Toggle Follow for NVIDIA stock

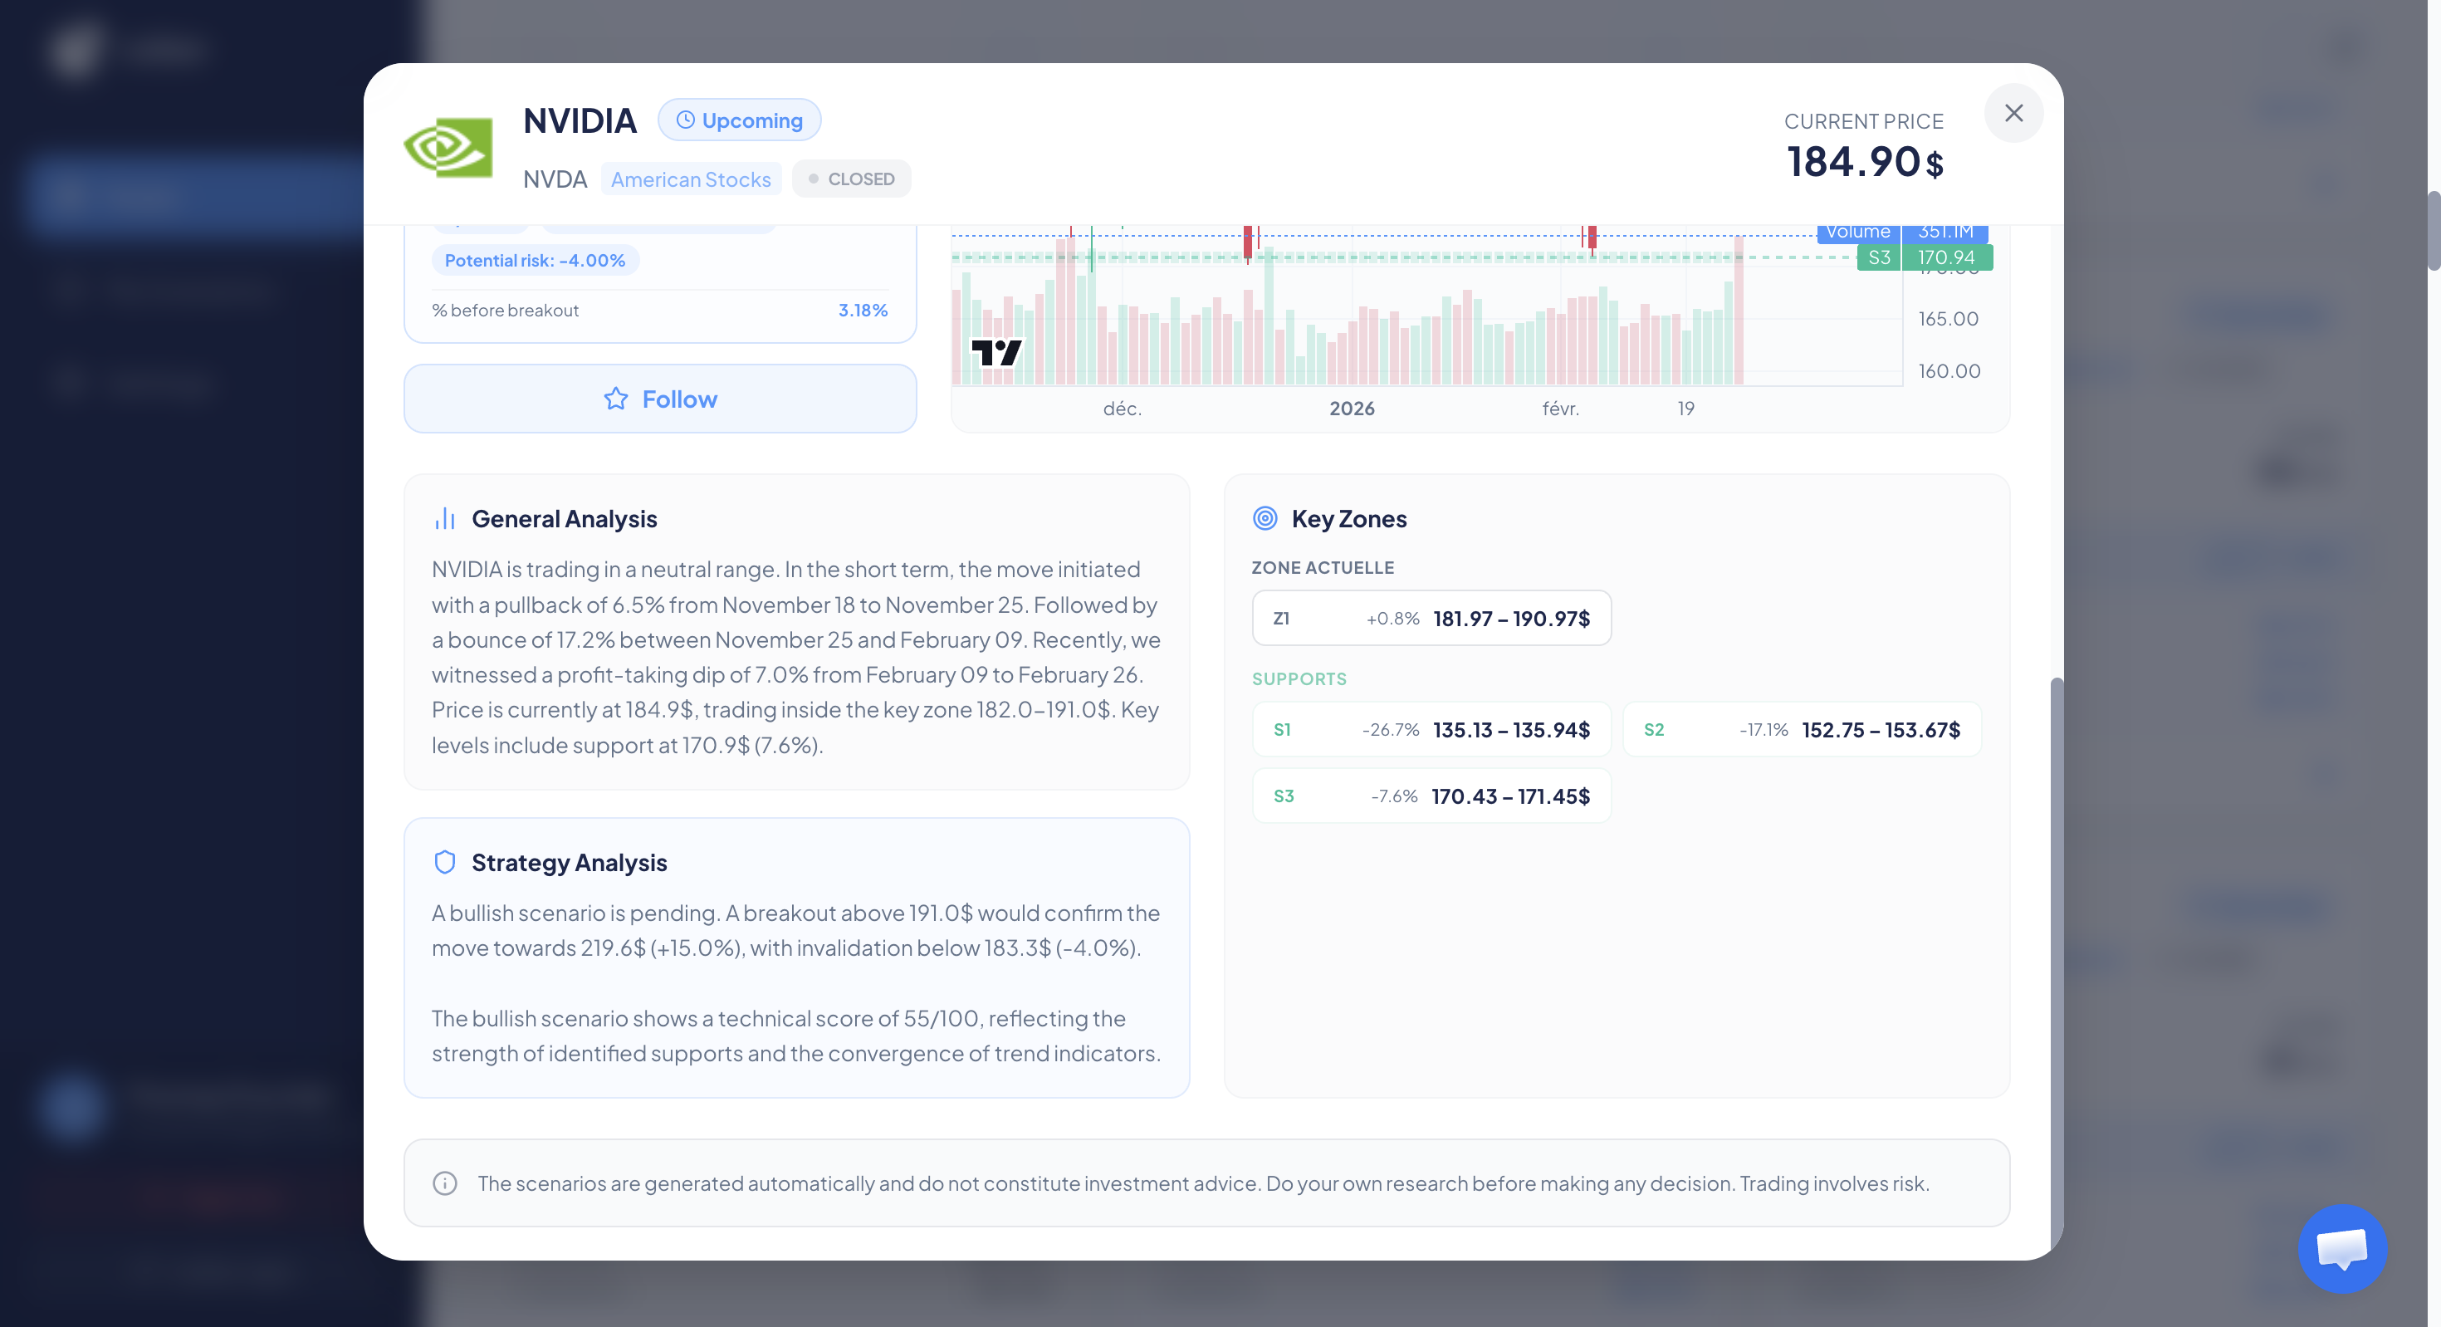point(659,398)
